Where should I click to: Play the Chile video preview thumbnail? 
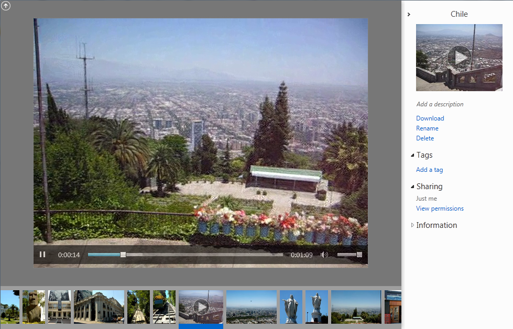459,58
